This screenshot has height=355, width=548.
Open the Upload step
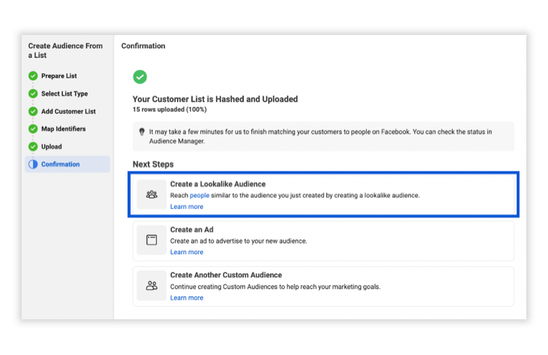click(51, 146)
